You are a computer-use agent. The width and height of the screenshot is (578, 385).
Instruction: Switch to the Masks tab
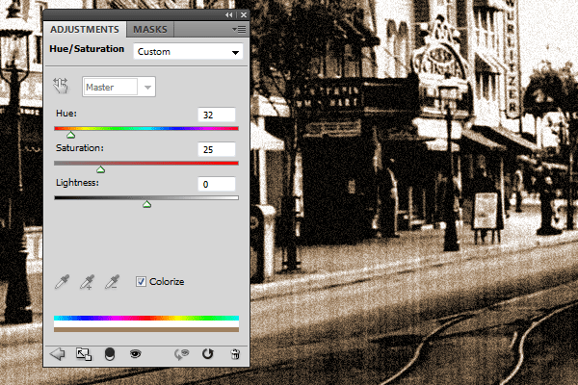150,30
